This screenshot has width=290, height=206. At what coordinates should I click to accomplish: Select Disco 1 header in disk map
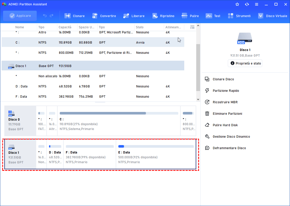(x=20, y=154)
